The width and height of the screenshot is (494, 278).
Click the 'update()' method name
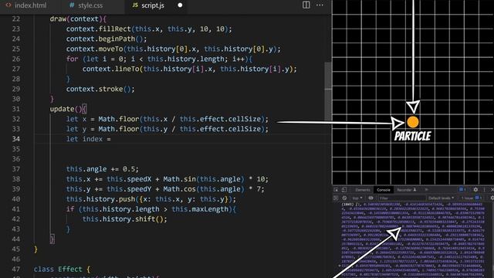pos(62,109)
